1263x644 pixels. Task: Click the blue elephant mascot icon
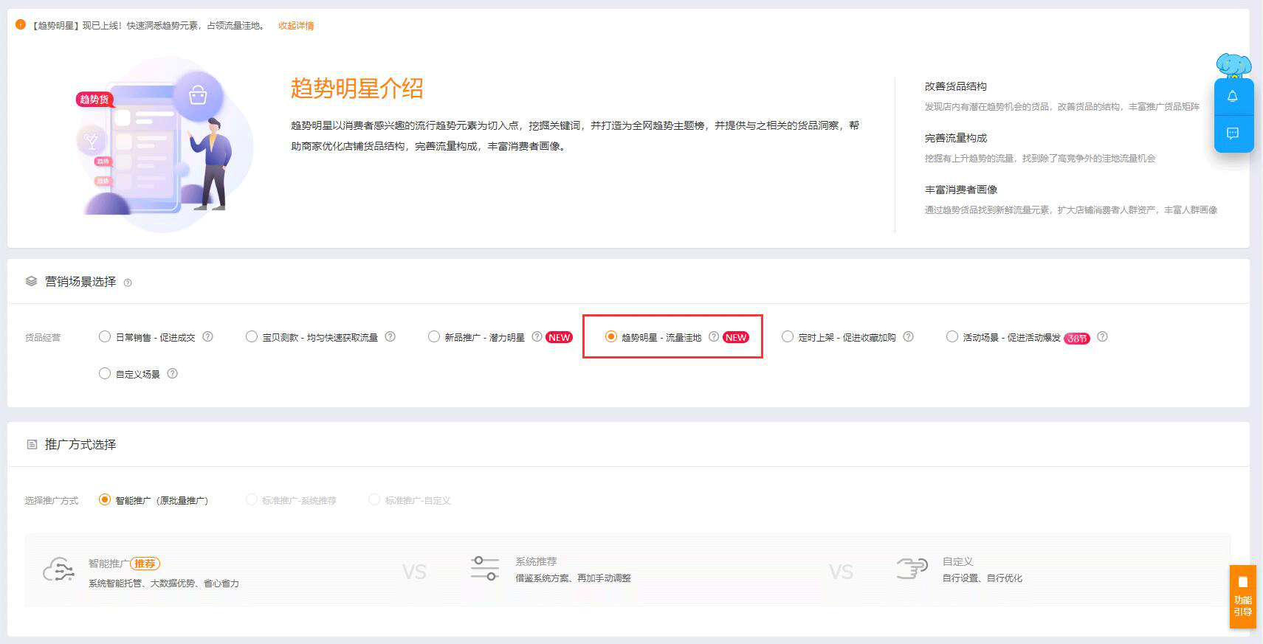[1233, 66]
